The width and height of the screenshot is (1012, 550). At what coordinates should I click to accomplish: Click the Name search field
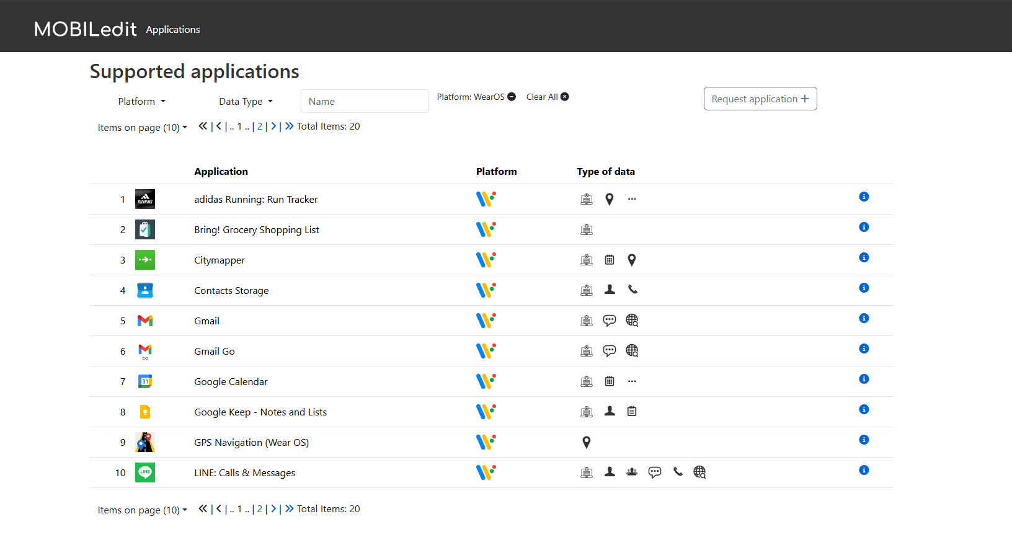click(365, 102)
